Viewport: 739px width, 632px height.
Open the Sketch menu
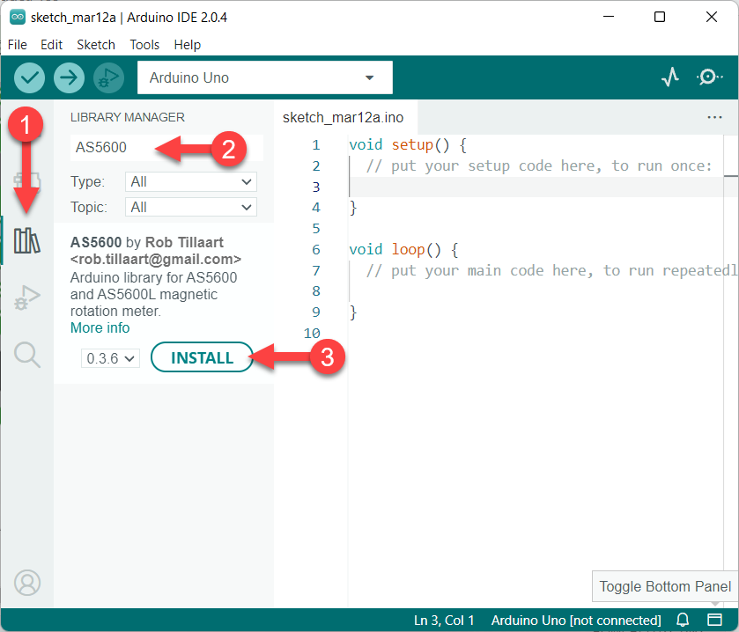(x=96, y=45)
